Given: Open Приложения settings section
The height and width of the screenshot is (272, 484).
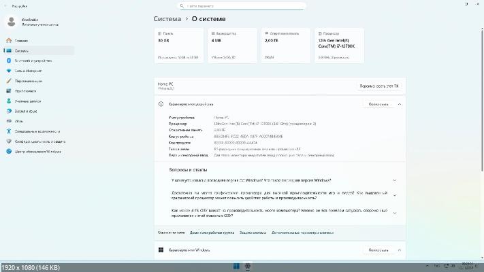Looking at the screenshot, I should click(x=26, y=90).
